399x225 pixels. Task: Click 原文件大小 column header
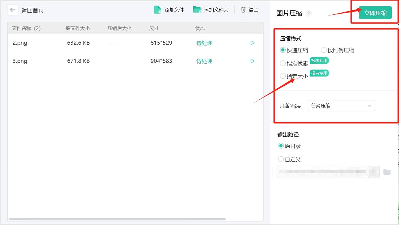point(78,28)
